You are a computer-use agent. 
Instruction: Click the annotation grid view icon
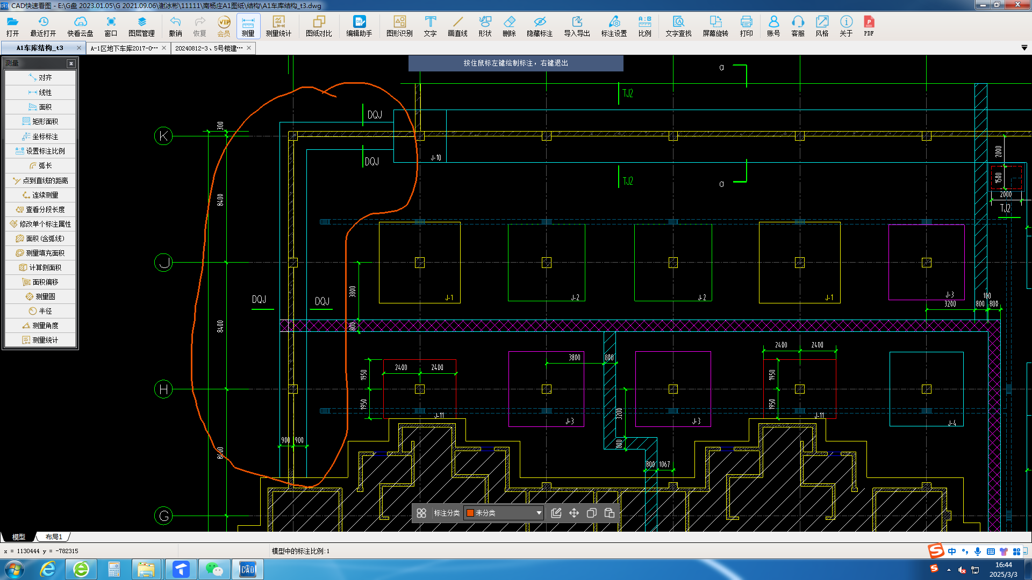click(x=421, y=513)
